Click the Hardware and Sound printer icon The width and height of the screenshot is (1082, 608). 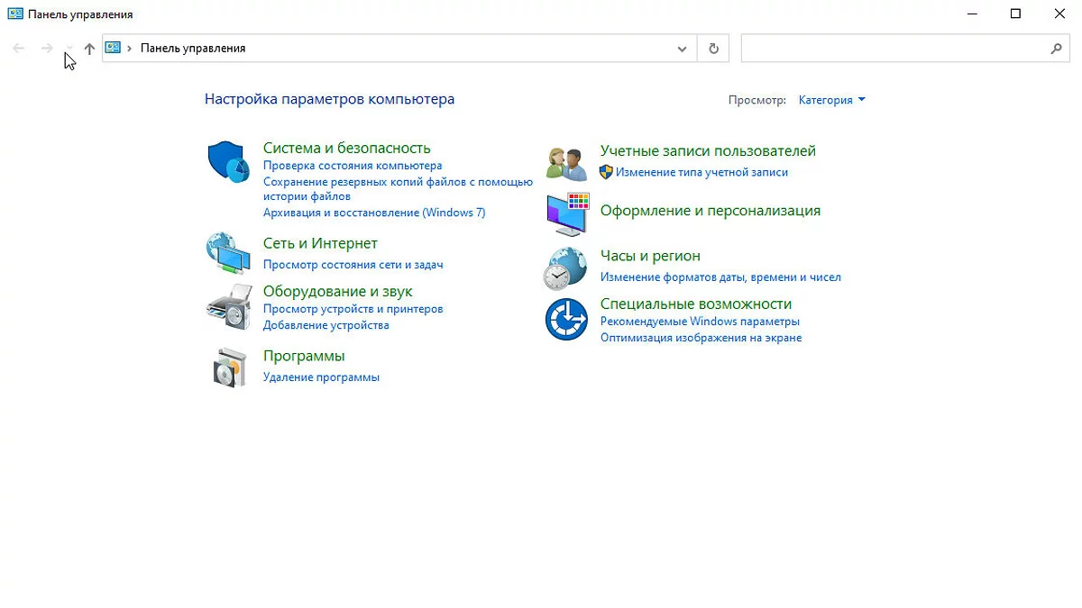(x=228, y=306)
